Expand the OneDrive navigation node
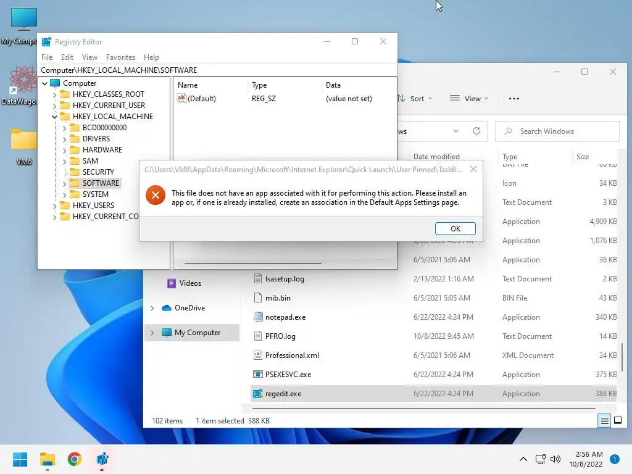The image size is (632, 474). [152, 308]
